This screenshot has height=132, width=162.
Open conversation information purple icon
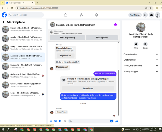115,25
